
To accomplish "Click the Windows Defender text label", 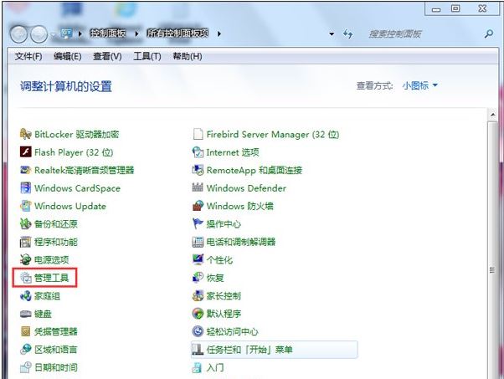I will (246, 188).
